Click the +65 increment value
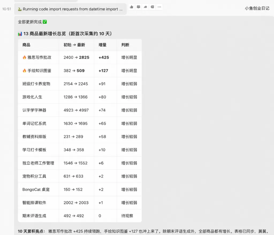Screen dimensions: 274x235 pos(102,123)
